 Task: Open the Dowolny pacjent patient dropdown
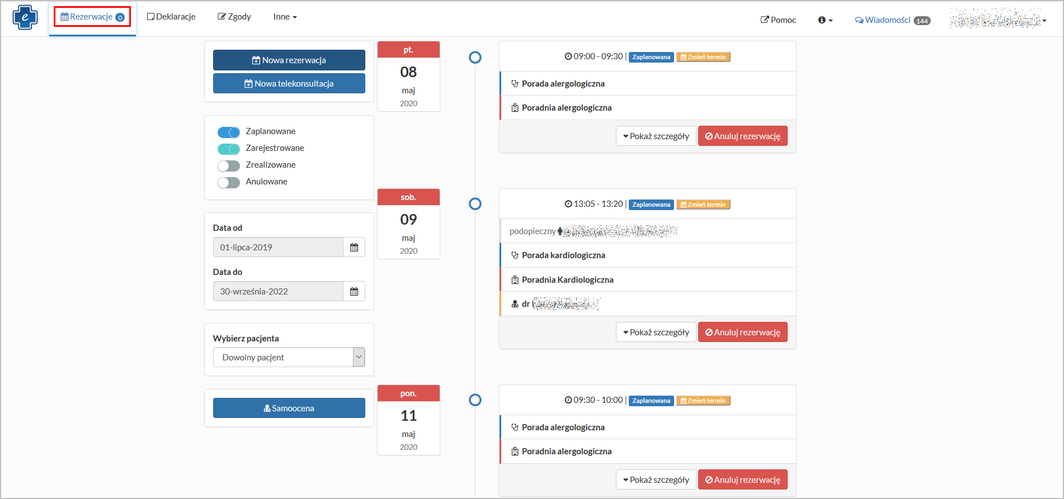pyautogui.click(x=289, y=358)
